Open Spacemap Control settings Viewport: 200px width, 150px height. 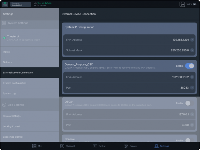click(30, 137)
